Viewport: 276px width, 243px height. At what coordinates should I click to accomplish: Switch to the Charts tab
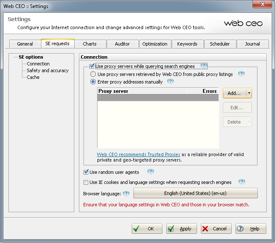coord(90,44)
